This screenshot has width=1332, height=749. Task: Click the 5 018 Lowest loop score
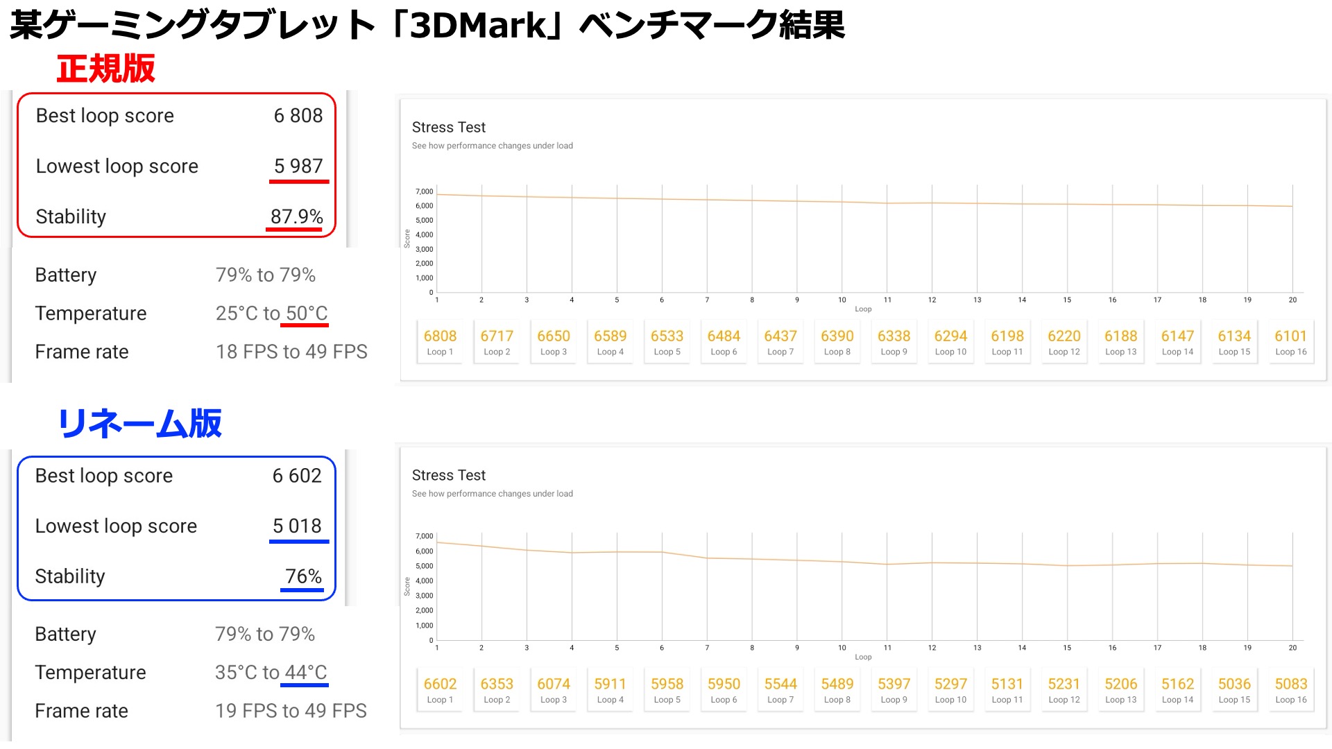pos(297,526)
